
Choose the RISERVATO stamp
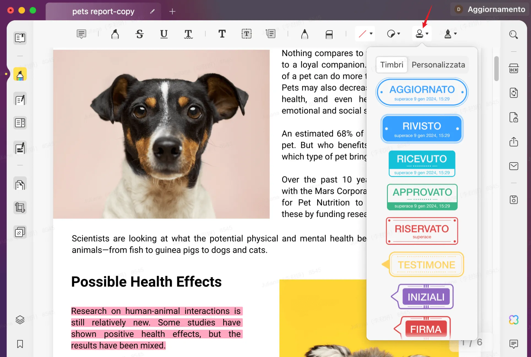[422, 231]
